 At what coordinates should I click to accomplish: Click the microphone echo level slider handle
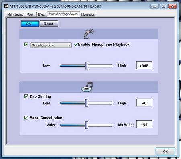(86, 65)
